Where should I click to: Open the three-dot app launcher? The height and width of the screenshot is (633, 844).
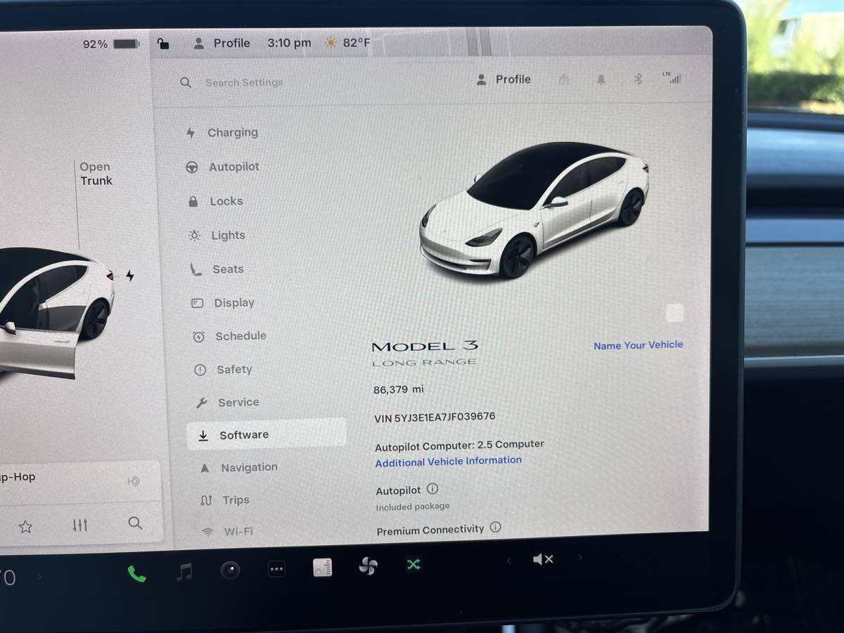[277, 570]
